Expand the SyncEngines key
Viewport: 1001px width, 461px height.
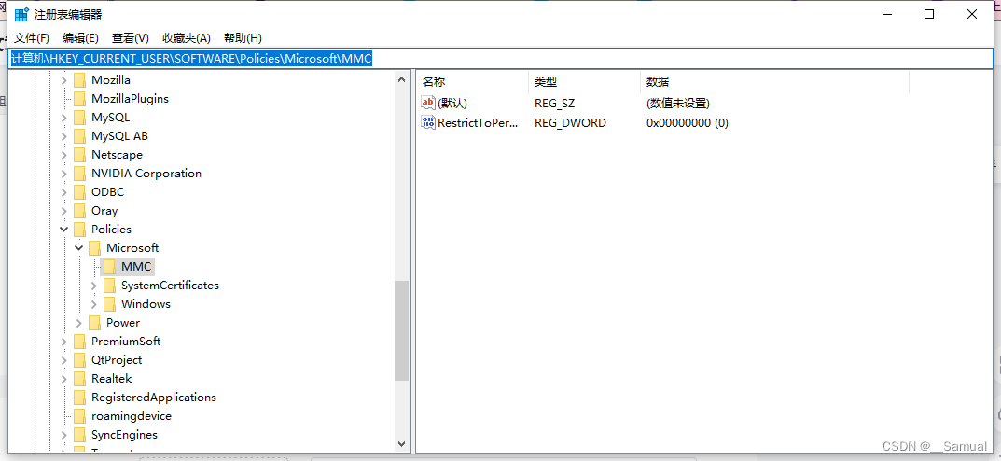pos(63,435)
